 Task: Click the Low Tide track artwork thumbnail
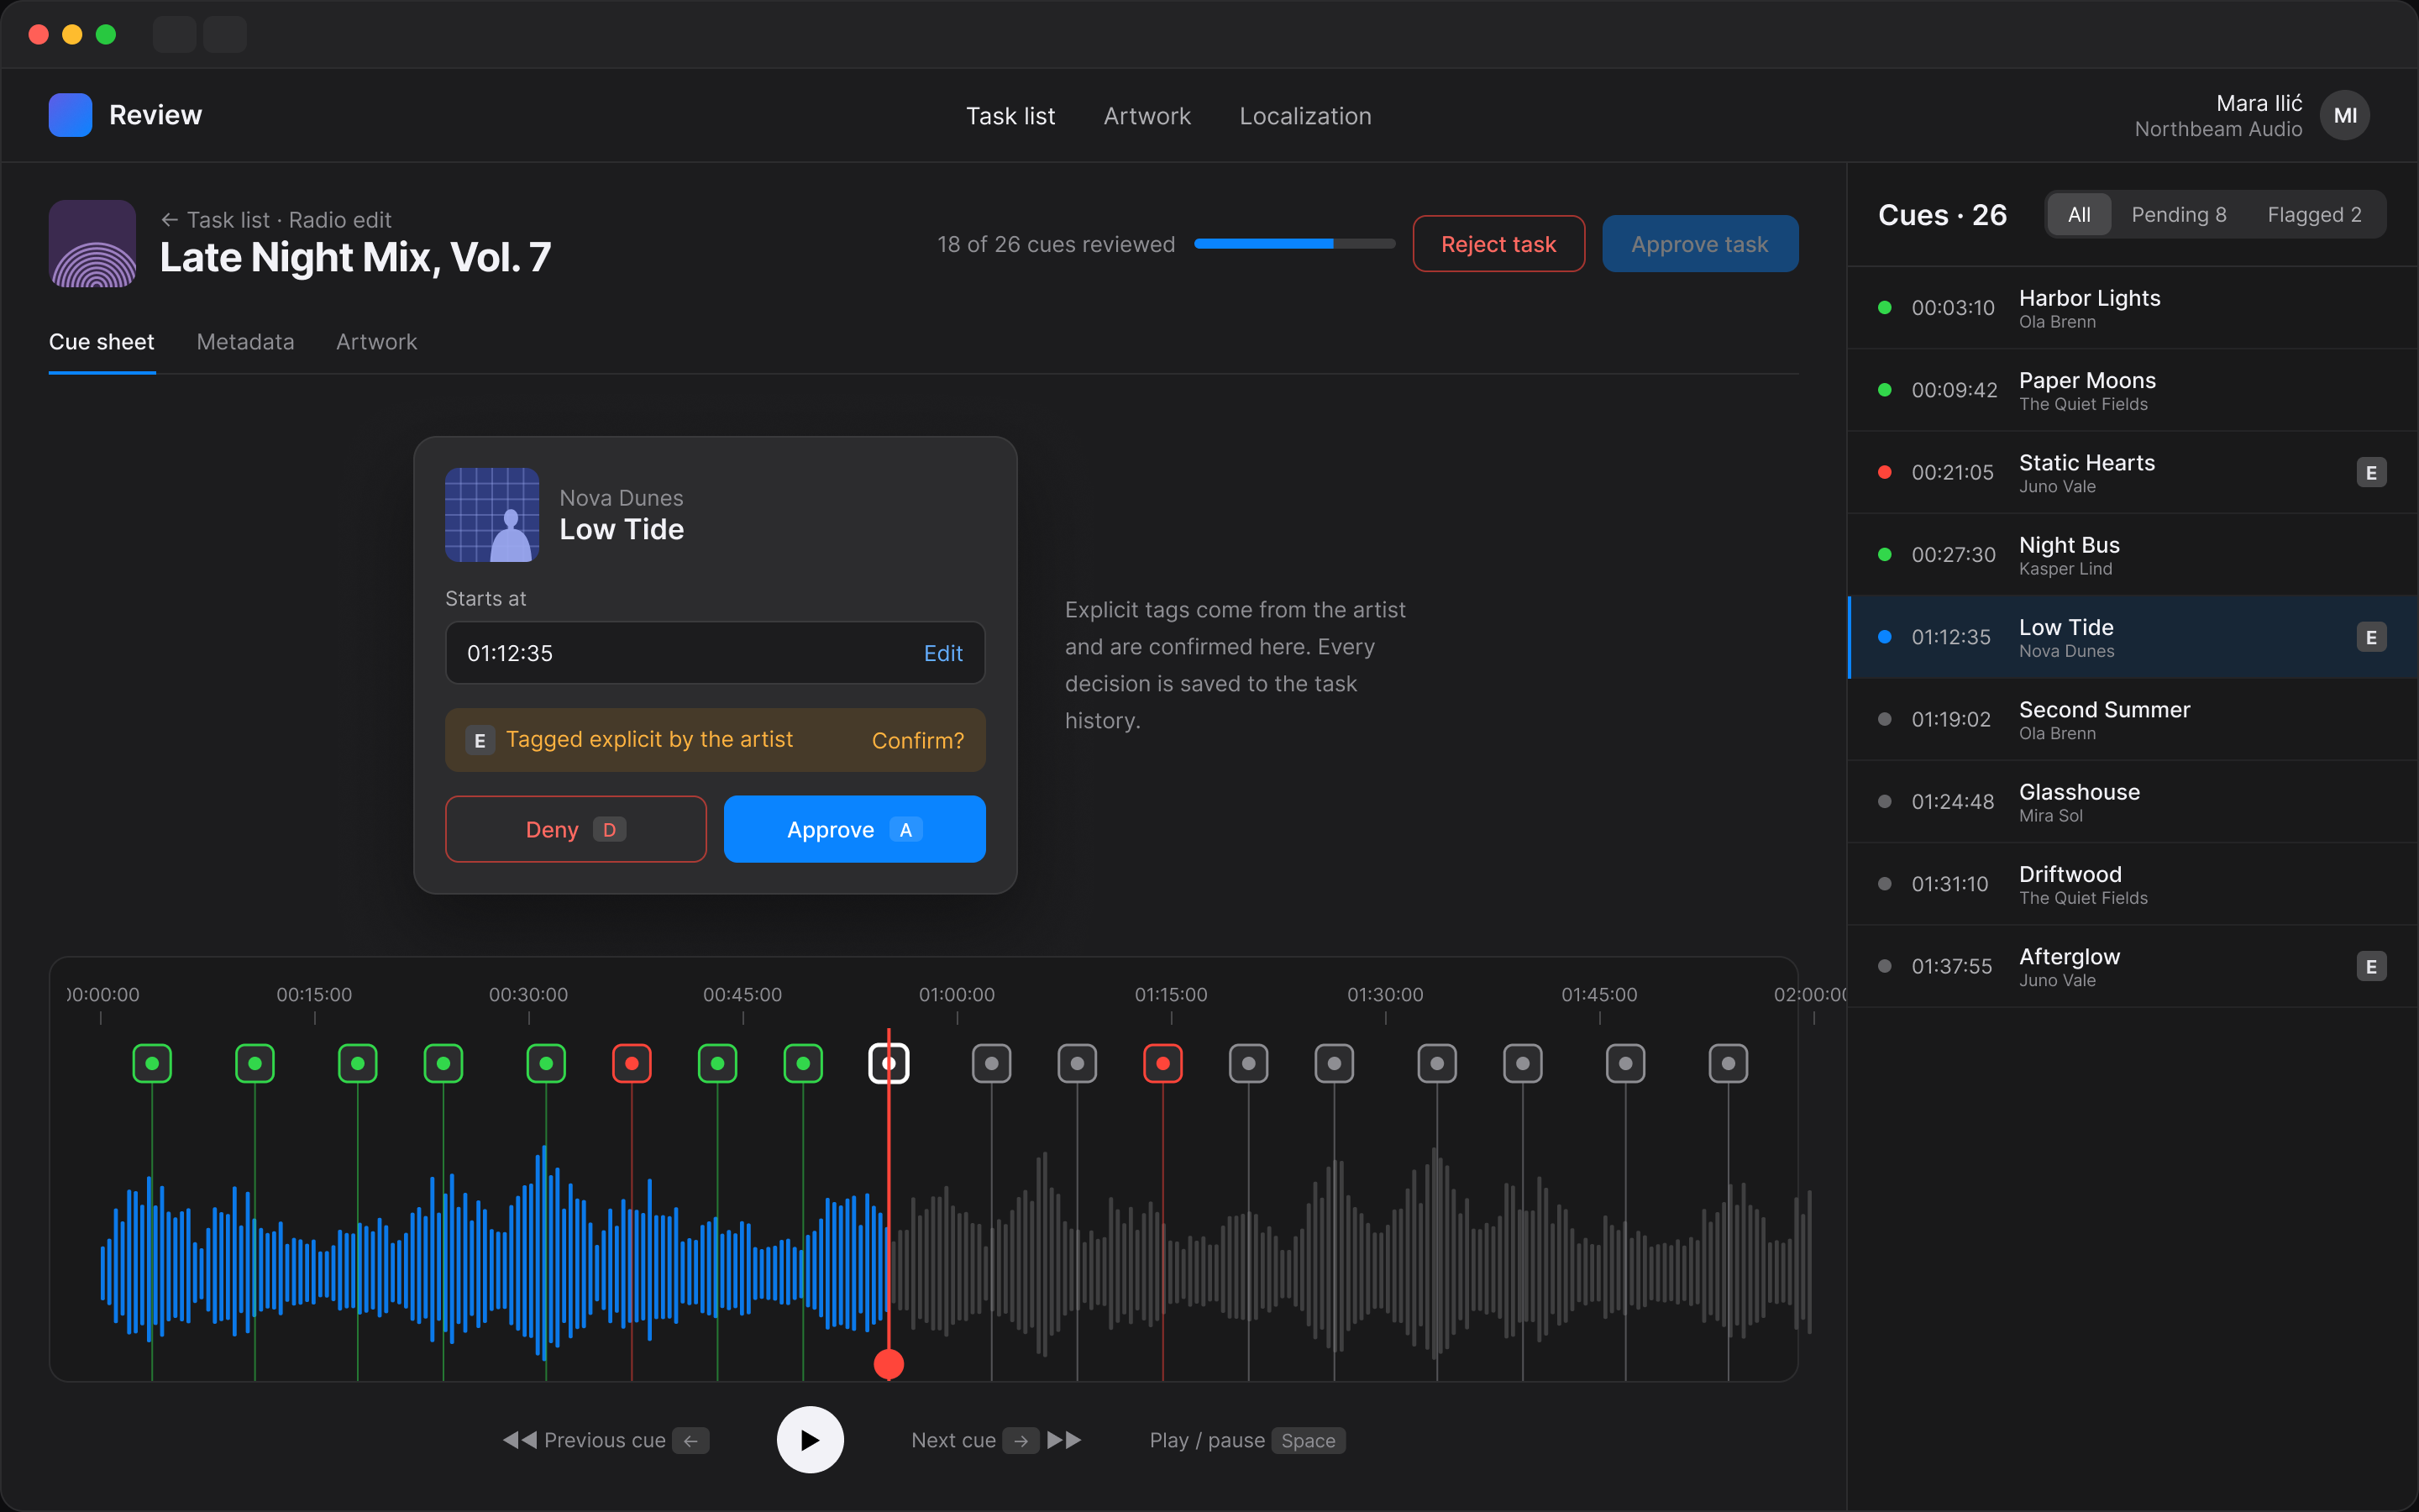[492, 514]
